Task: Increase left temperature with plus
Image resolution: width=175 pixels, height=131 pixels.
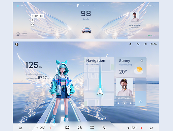Action: [x=50, y=128]
